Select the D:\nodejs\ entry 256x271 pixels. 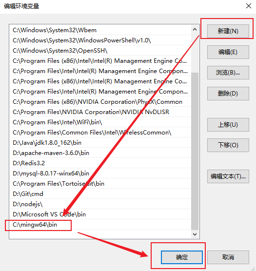(100, 204)
